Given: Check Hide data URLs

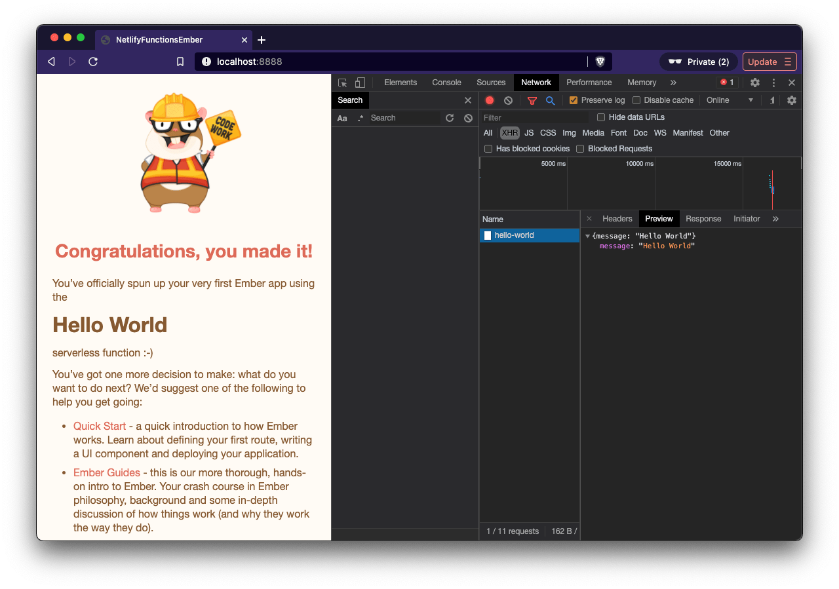Looking at the screenshot, I should coord(601,117).
